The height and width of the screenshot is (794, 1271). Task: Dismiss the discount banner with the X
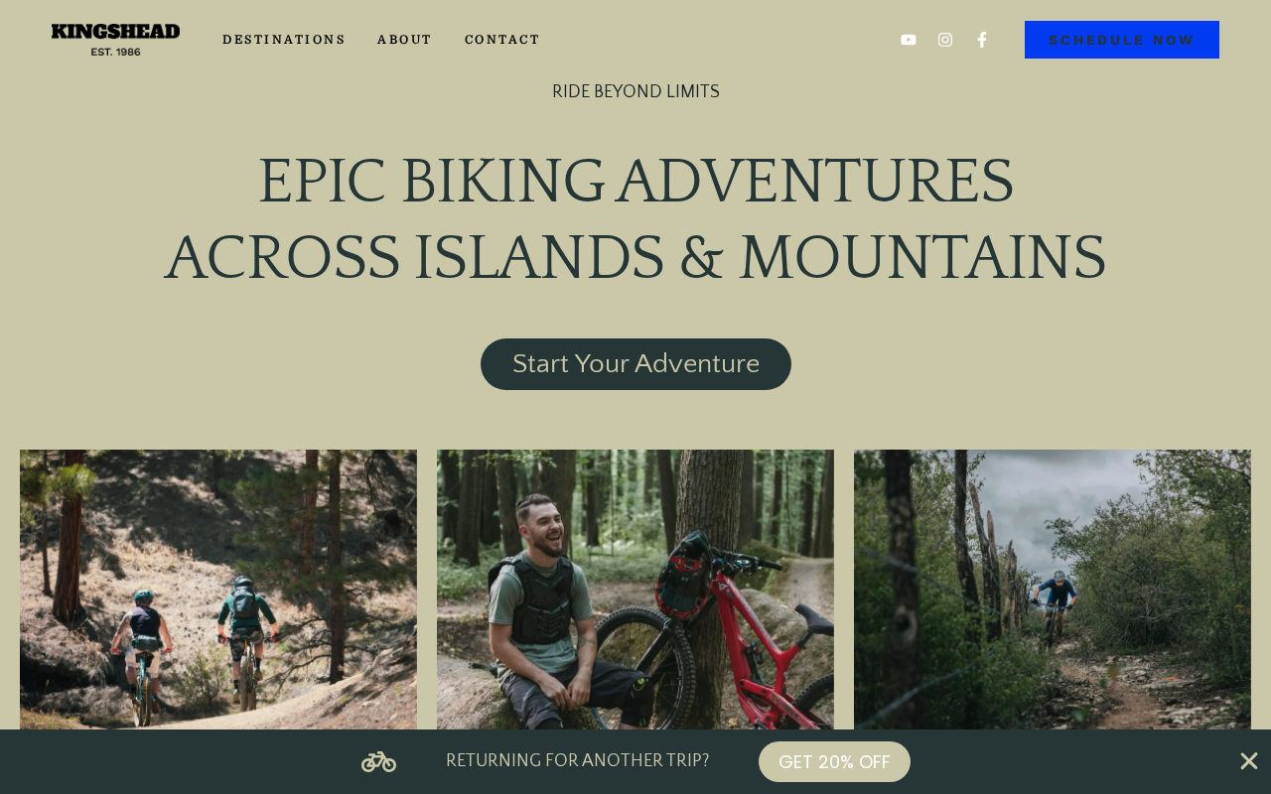click(1248, 761)
